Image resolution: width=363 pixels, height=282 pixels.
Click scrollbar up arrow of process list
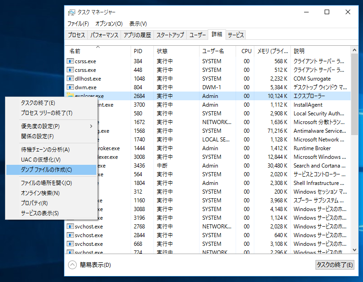(354, 50)
